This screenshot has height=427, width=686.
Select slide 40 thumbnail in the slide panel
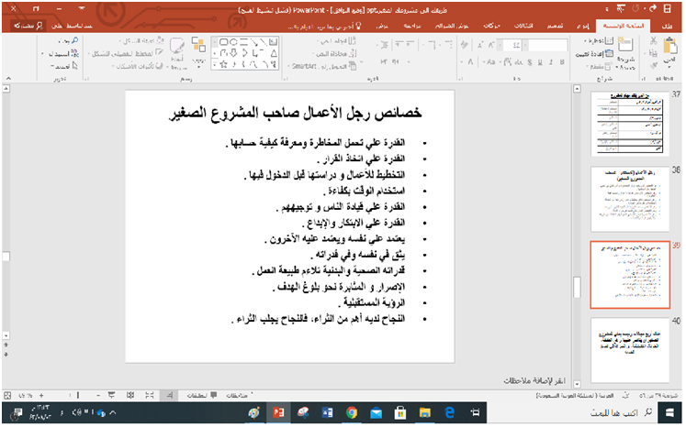[x=628, y=349]
